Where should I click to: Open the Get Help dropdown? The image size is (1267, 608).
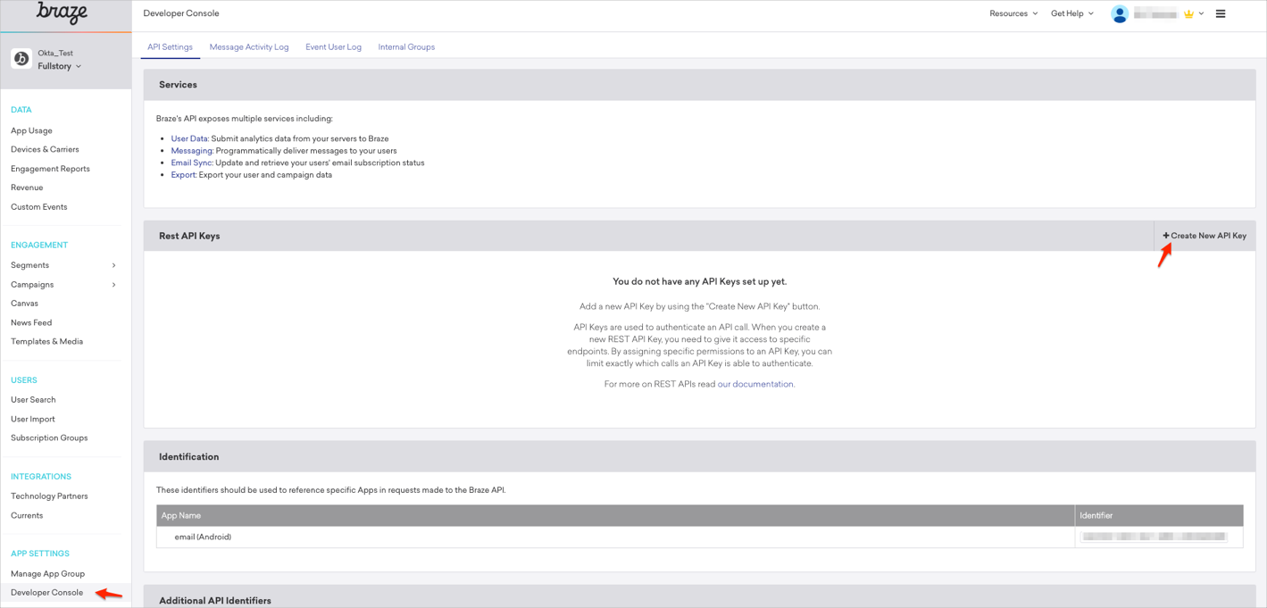coord(1071,13)
